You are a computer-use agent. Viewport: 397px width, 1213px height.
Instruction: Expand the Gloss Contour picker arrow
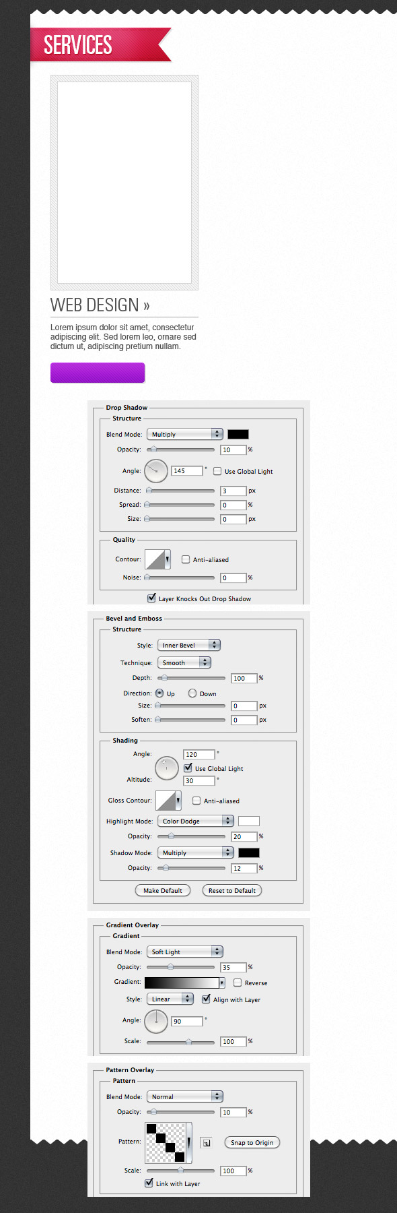(178, 801)
